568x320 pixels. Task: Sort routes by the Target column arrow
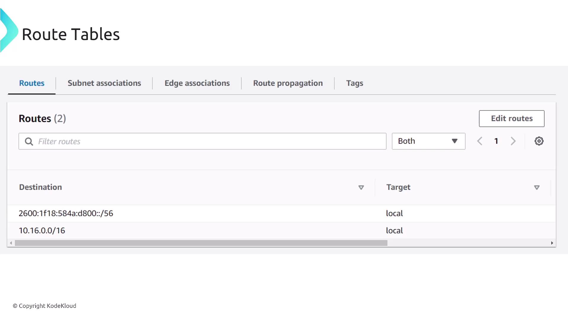537,188
